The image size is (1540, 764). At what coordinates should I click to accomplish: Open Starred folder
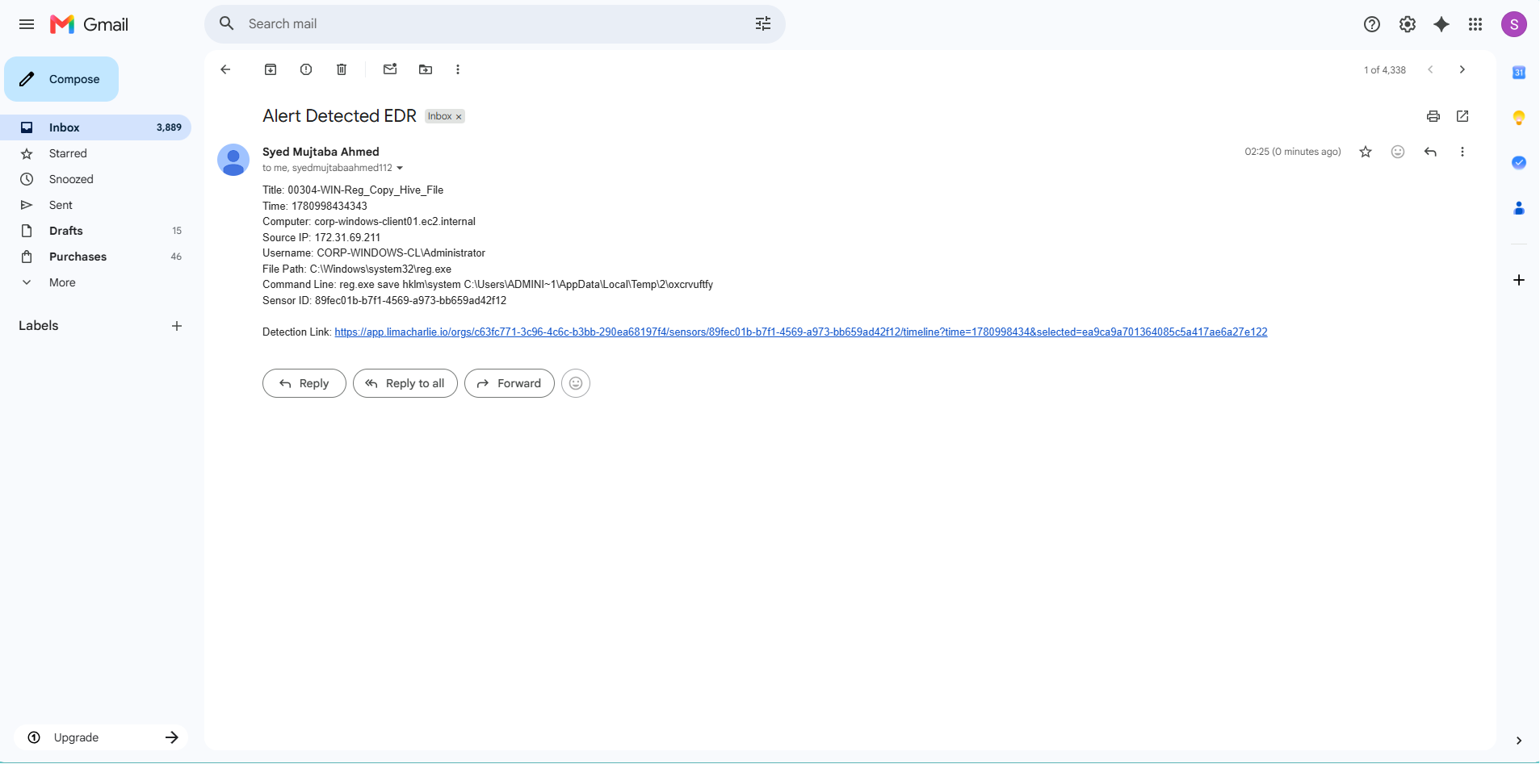(x=96, y=153)
